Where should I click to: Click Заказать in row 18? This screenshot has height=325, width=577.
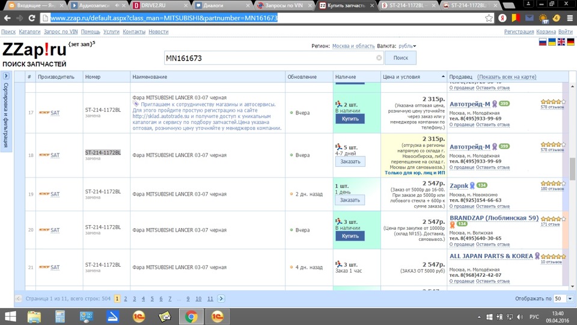[350, 161]
